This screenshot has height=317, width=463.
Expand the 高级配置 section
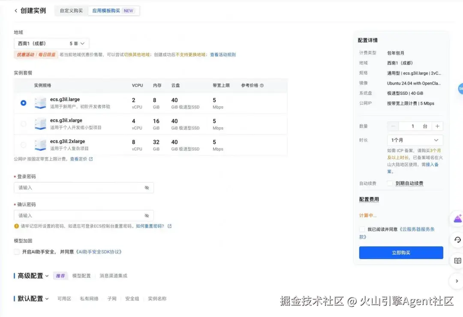(x=30, y=276)
